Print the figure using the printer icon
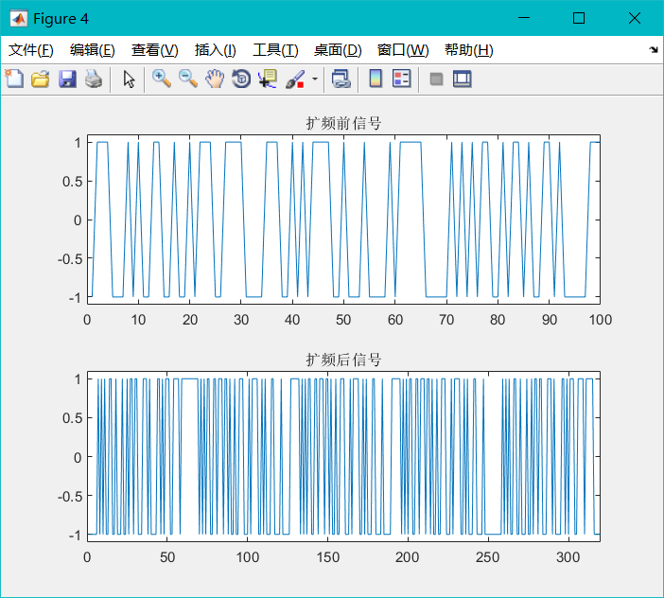The width and height of the screenshot is (664, 598). (x=94, y=79)
